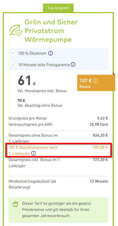Click the piggy bank savings icon
Viewport: 118px width, 226px height.
[x=15, y=204]
